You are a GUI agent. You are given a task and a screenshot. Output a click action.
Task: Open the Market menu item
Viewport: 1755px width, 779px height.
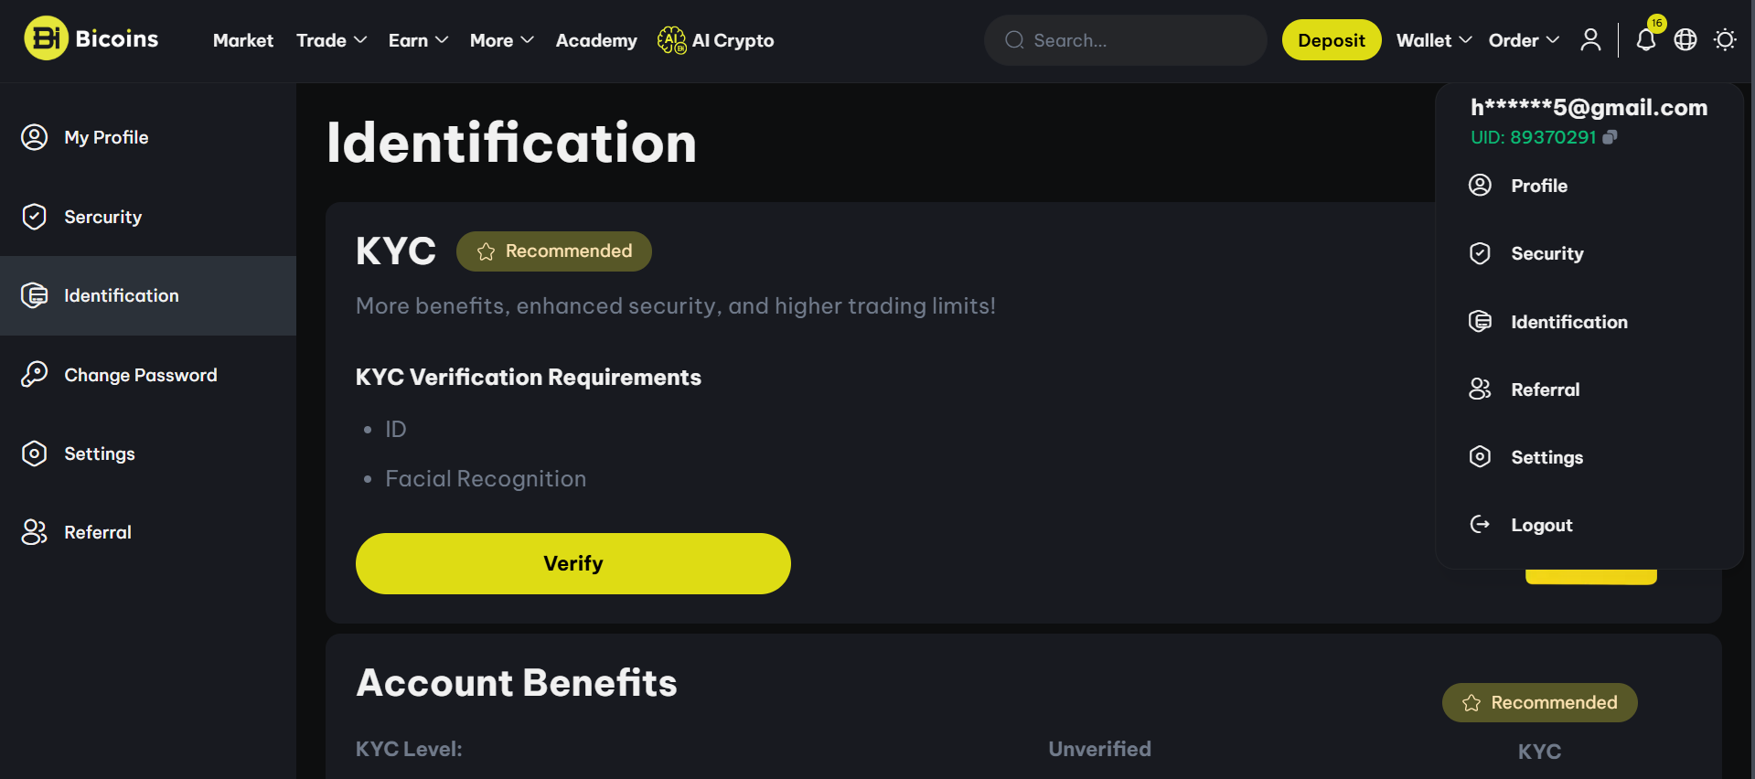coord(243,40)
